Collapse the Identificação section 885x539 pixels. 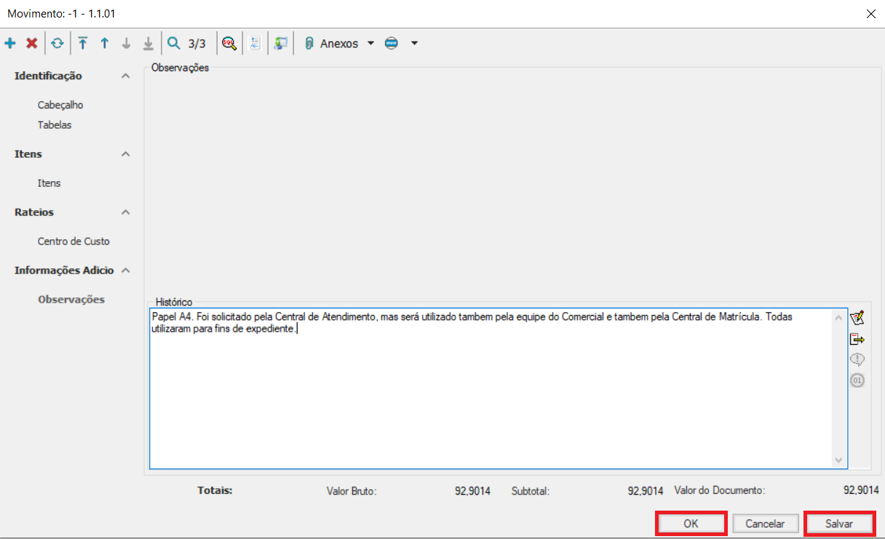(125, 76)
